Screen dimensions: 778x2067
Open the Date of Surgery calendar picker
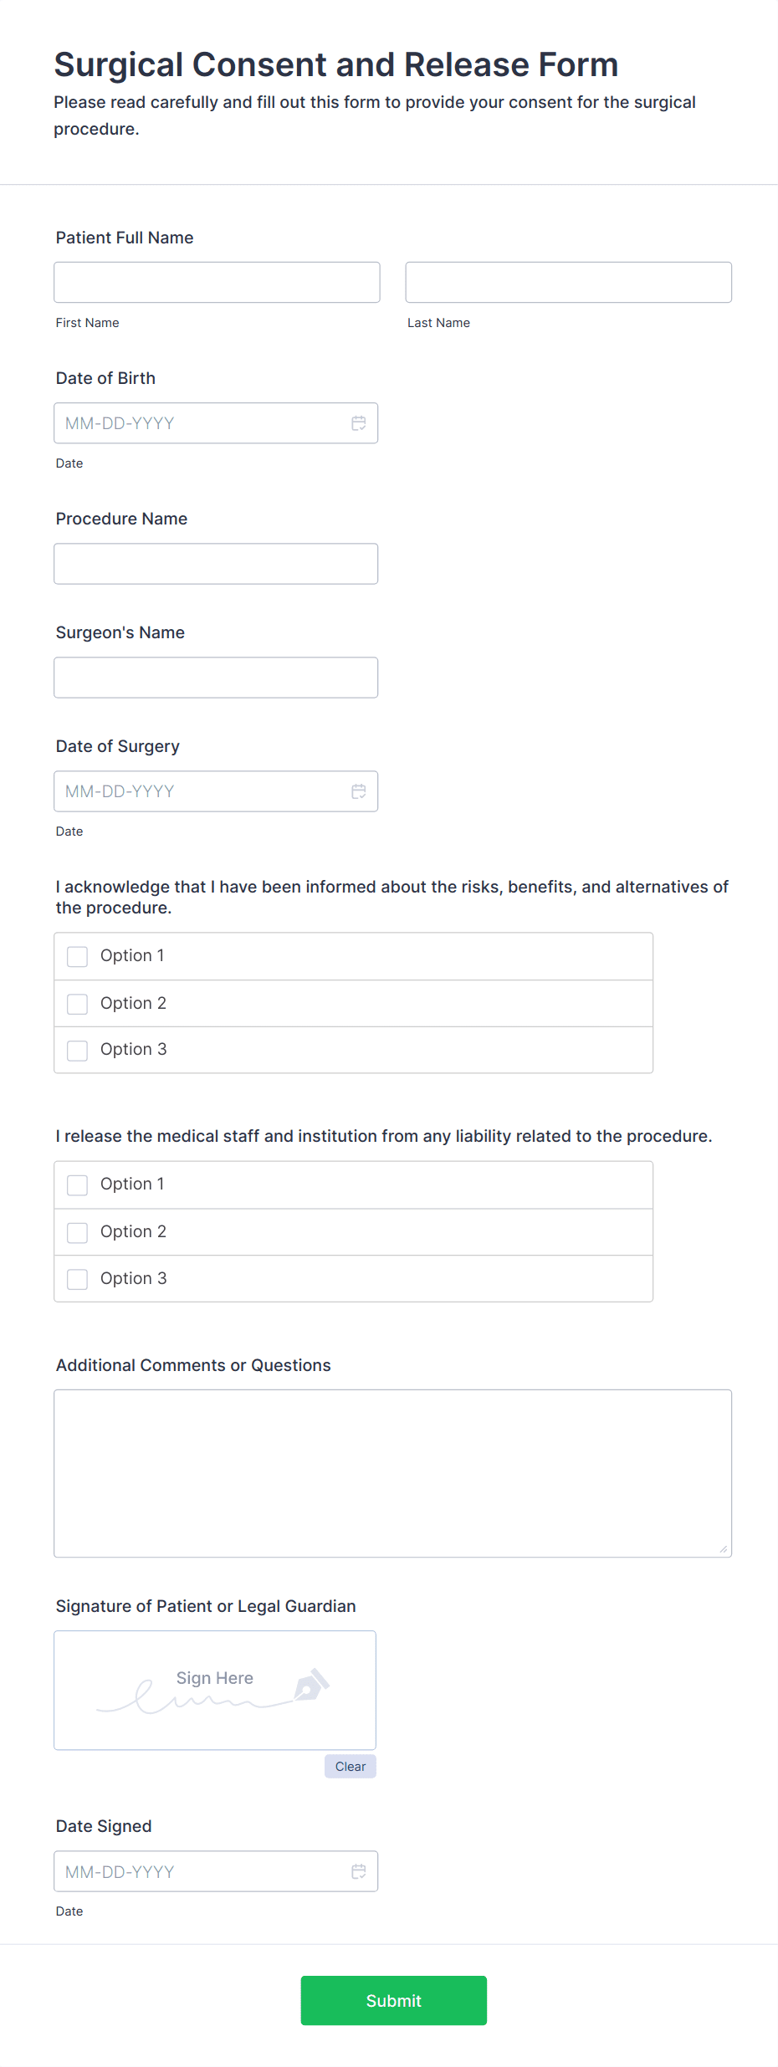[x=360, y=790]
